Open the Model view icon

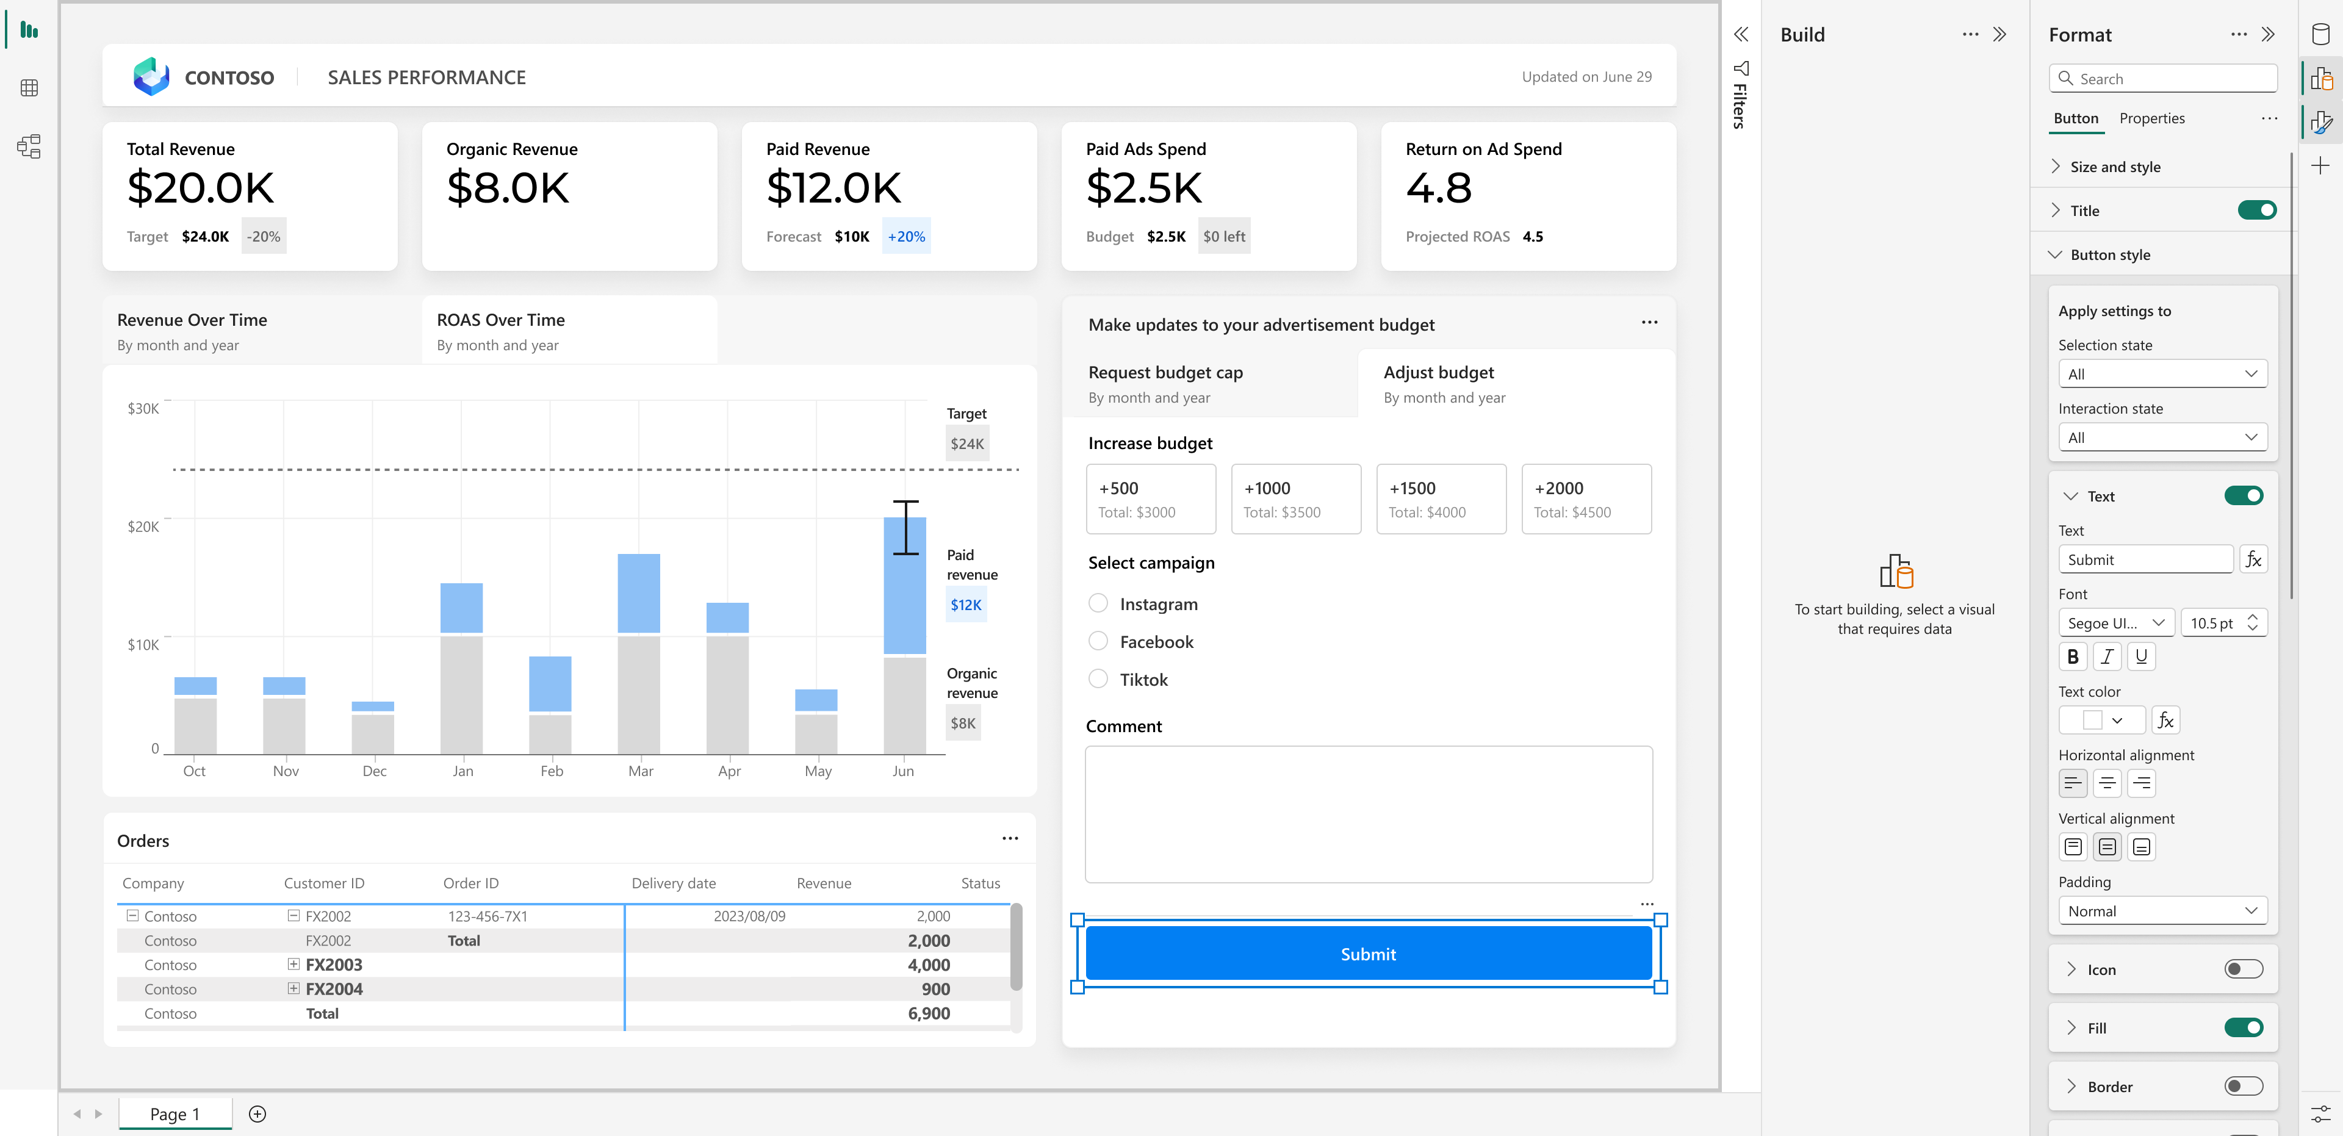coord(29,146)
